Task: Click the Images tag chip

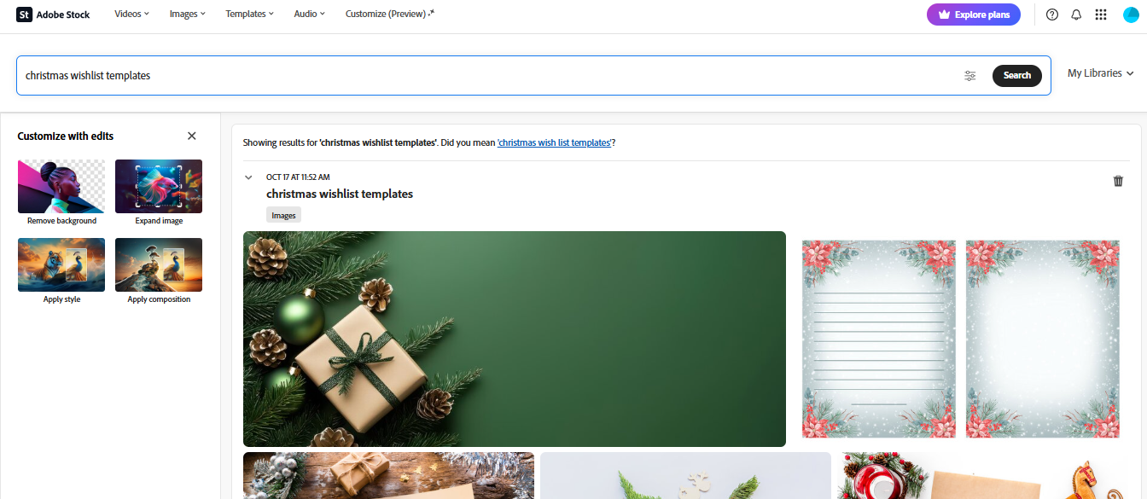Action: (x=283, y=216)
